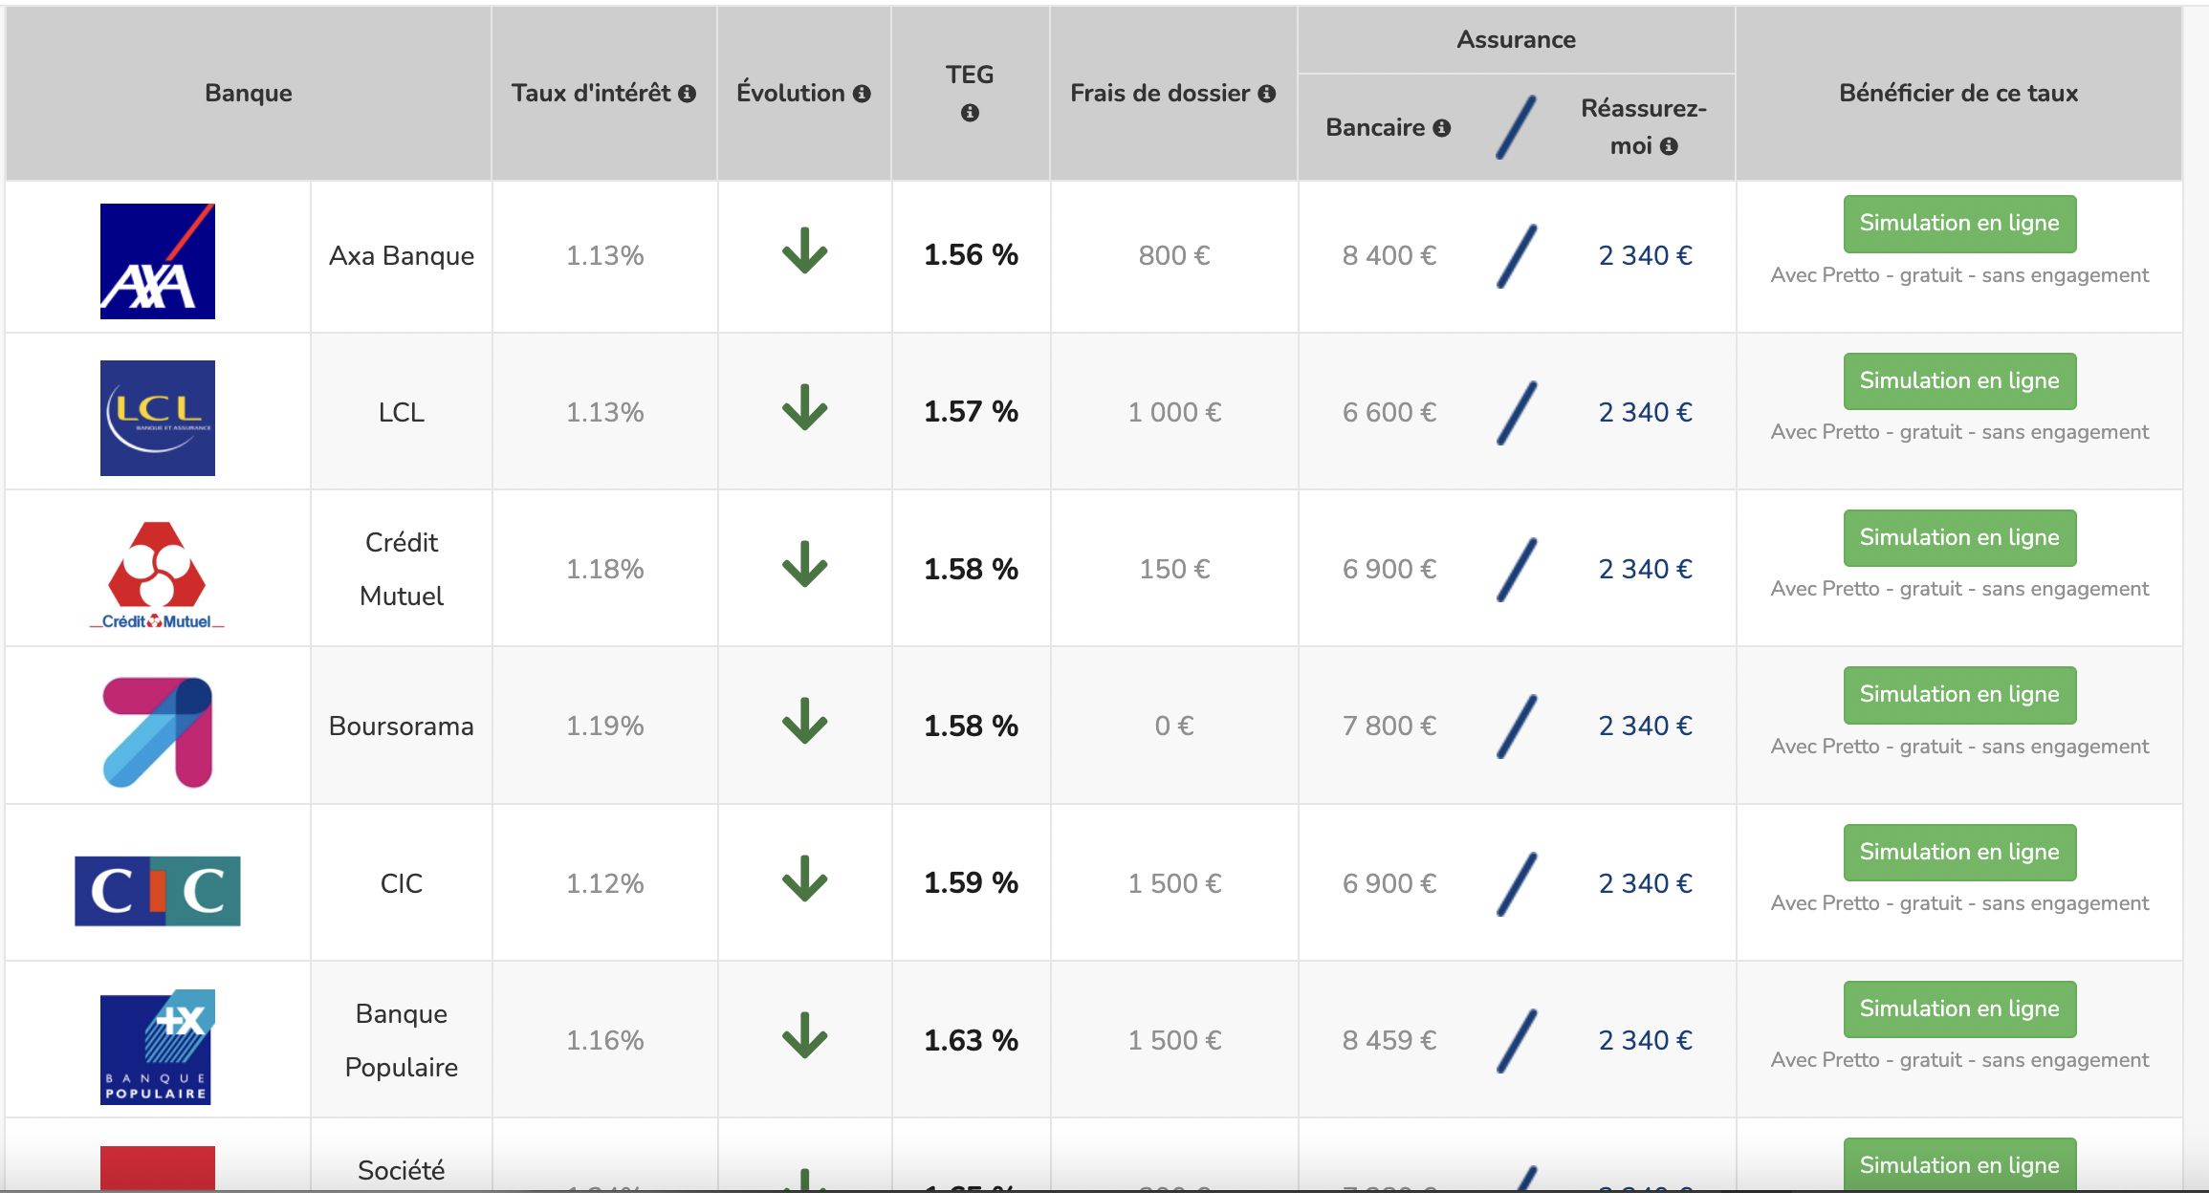Click the Banque Populaire logo
This screenshot has width=2209, height=1193.
click(x=158, y=1046)
